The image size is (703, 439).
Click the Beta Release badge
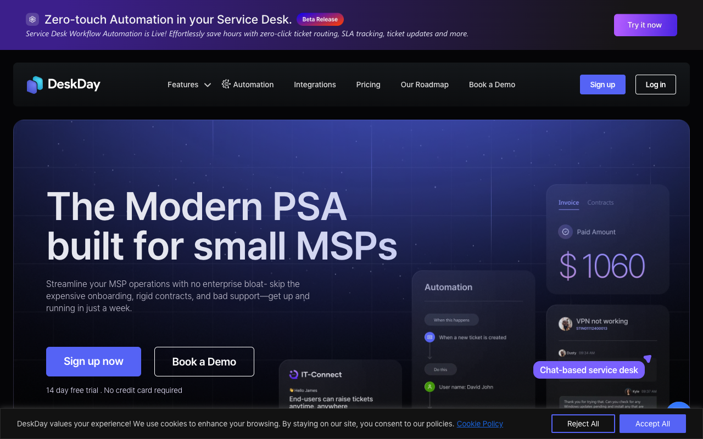pyautogui.click(x=320, y=19)
